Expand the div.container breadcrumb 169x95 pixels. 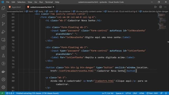click(x=65, y=11)
